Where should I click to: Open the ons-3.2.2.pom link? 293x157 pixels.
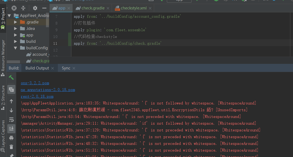coord(35,83)
